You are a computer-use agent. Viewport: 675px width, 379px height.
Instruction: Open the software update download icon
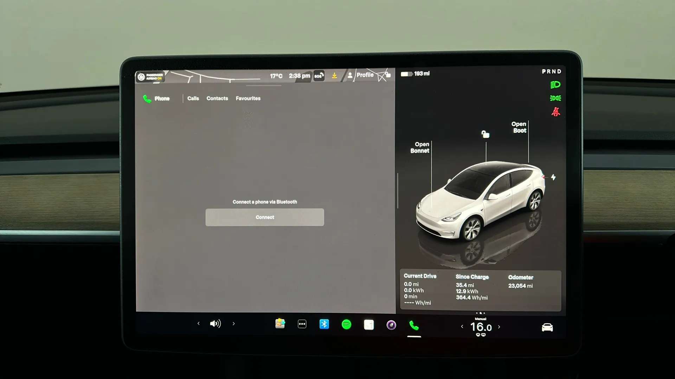tap(334, 75)
